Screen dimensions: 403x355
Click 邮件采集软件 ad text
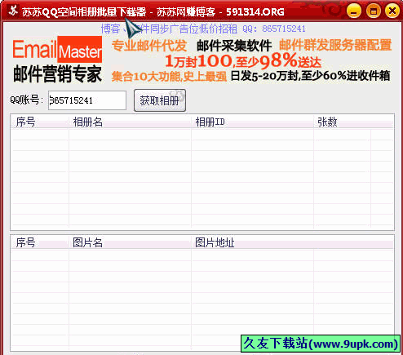point(234,46)
